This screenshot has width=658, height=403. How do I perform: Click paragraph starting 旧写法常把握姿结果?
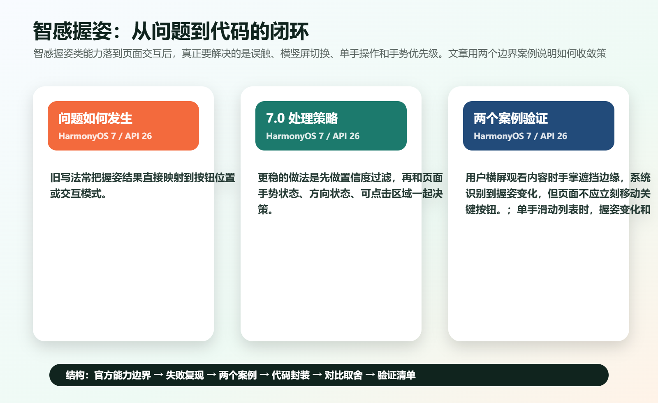point(143,185)
